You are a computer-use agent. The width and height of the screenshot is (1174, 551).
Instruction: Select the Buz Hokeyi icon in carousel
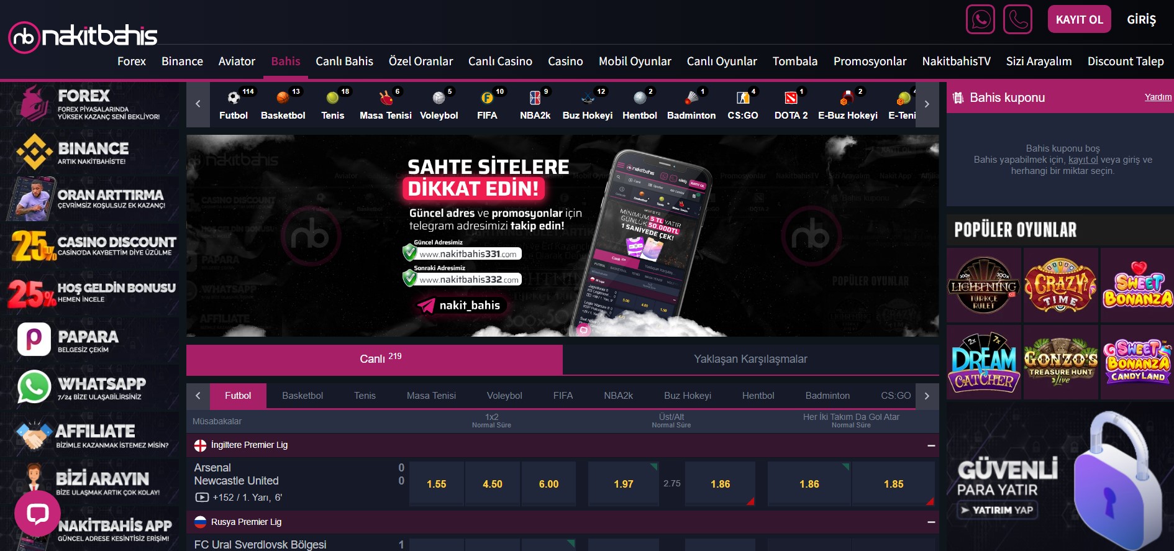[x=588, y=98]
